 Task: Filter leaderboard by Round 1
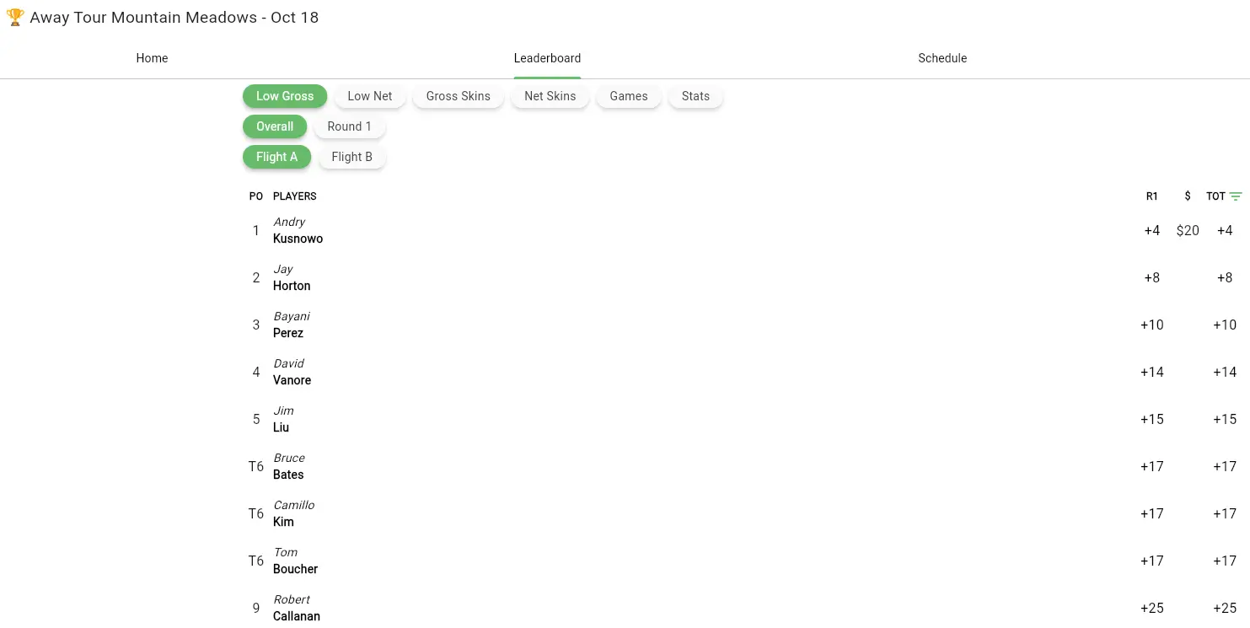coord(349,126)
